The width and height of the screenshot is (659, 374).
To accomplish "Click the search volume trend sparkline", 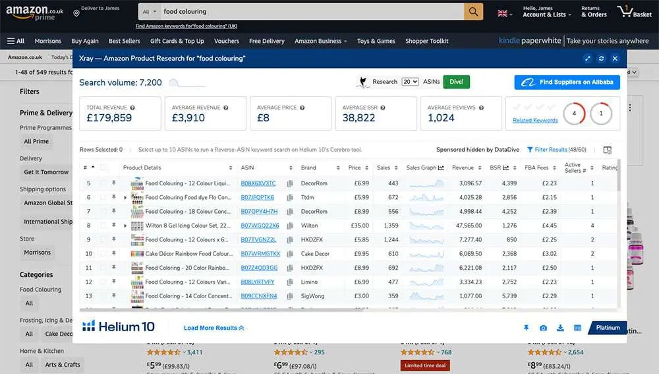I will pyautogui.click(x=187, y=83).
